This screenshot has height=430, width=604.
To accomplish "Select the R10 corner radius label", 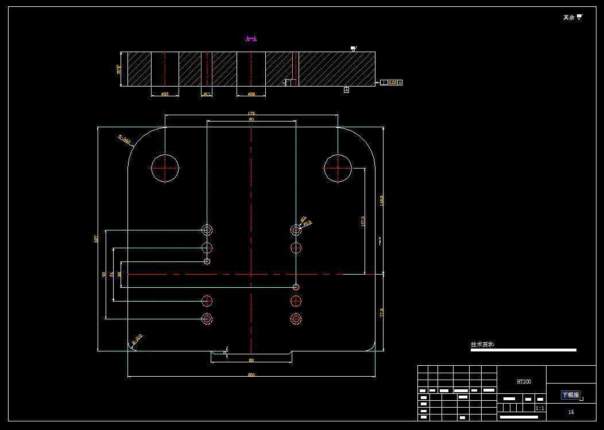I will coord(138,339).
